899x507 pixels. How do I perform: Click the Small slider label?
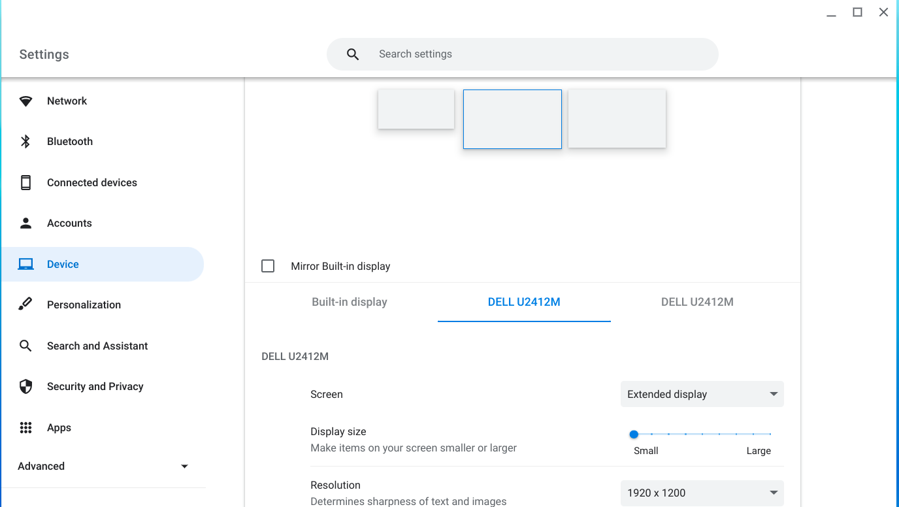pyautogui.click(x=646, y=451)
